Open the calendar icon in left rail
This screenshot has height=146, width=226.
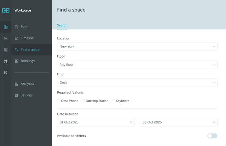(6, 38)
